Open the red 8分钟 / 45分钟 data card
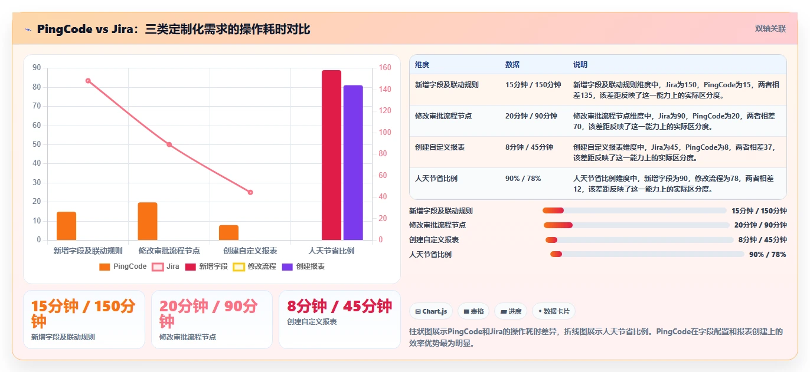The image size is (810, 372). click(339, 320)
